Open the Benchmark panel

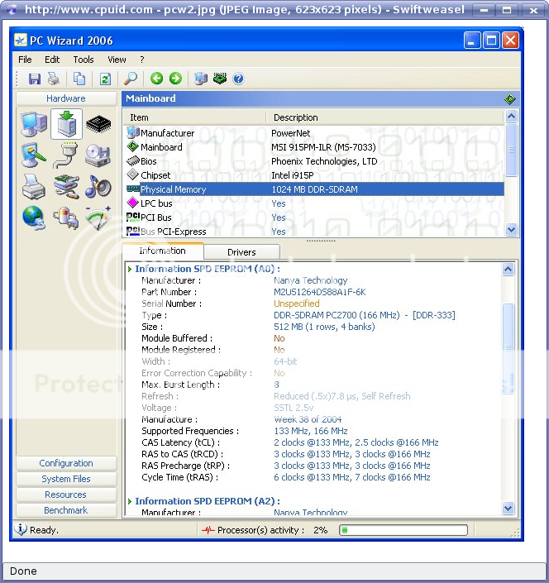pos(66,510)
